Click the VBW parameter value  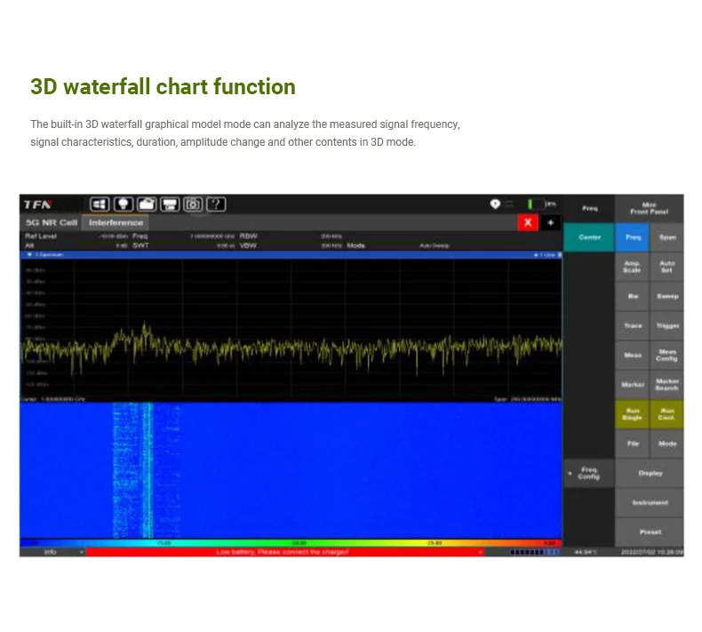[331, 245]
